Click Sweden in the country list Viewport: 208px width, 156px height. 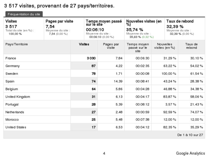[x=12, y=74]
